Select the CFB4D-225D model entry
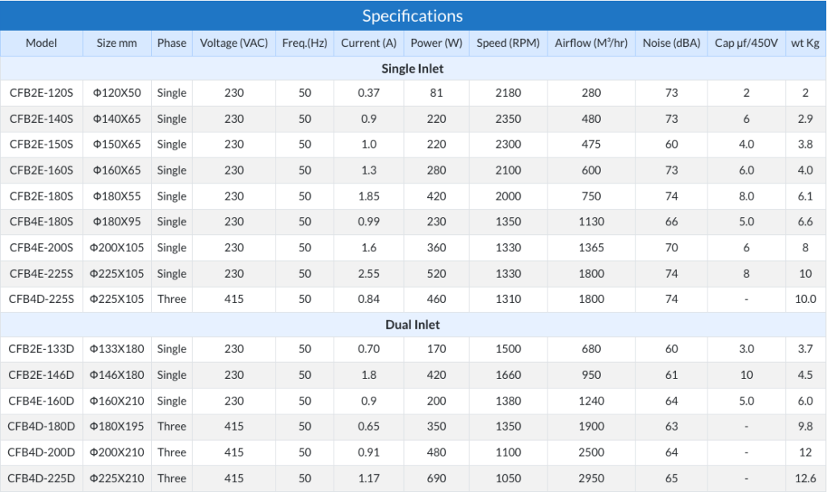Screen dimensions: 827x492 [x=41, y=478]
